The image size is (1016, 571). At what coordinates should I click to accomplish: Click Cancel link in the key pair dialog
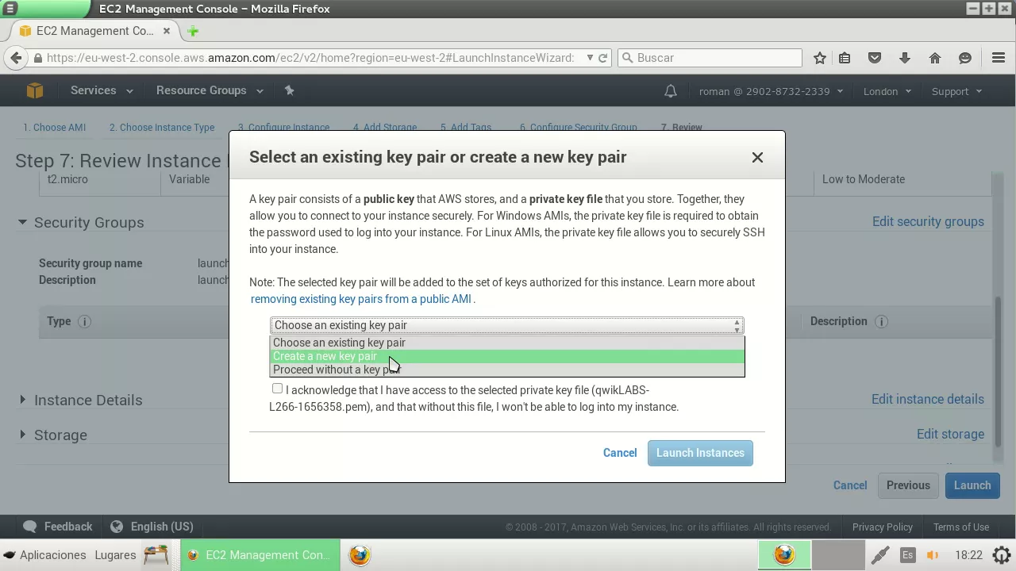coord(620,453)
